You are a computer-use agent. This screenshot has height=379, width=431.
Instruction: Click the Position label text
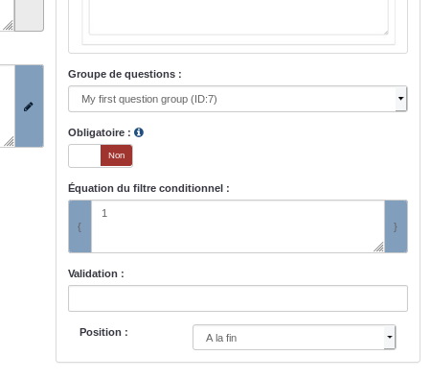coord(103,332)
